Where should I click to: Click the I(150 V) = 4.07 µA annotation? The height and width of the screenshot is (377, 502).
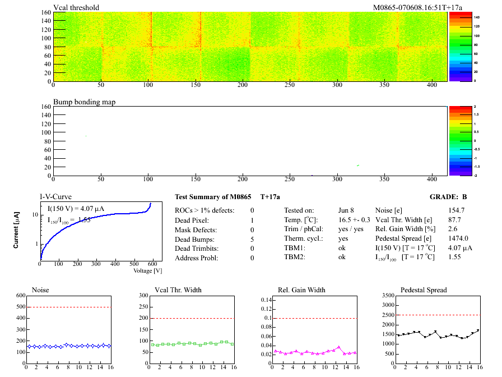tap(77, 209)
